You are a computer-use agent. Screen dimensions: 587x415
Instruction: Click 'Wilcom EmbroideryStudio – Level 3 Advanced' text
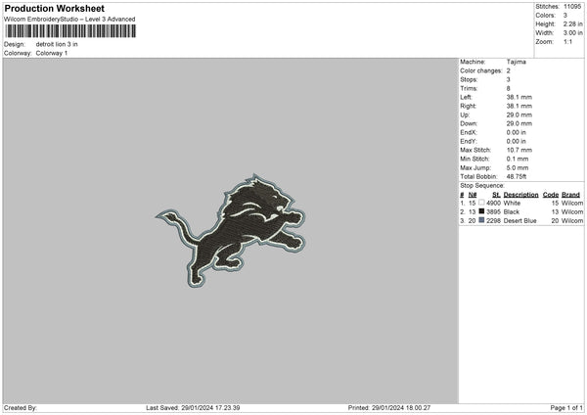pos(69,20)
